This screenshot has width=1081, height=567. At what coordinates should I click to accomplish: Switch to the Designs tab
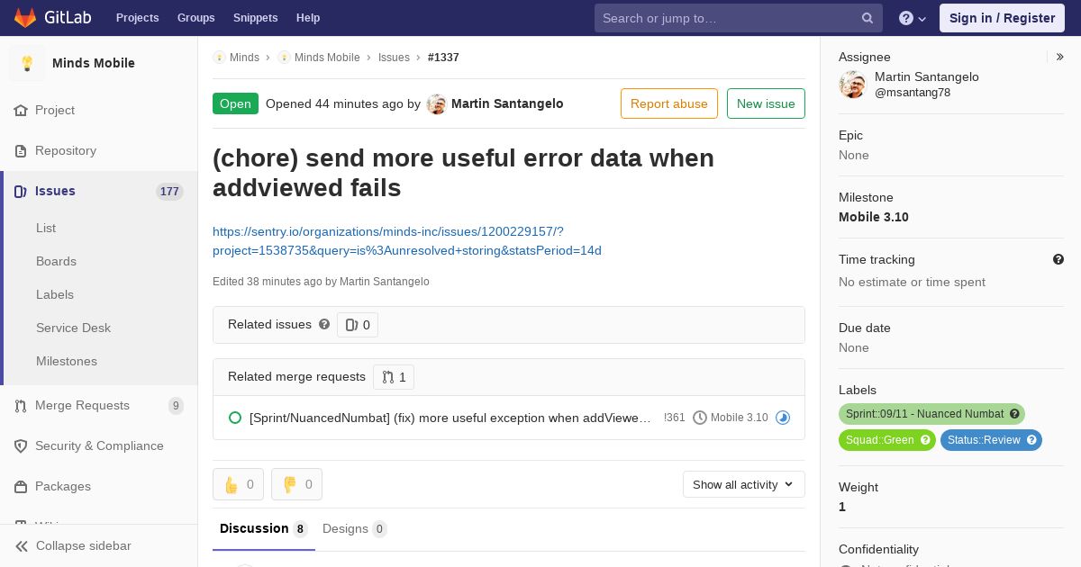tap(354, 528)
